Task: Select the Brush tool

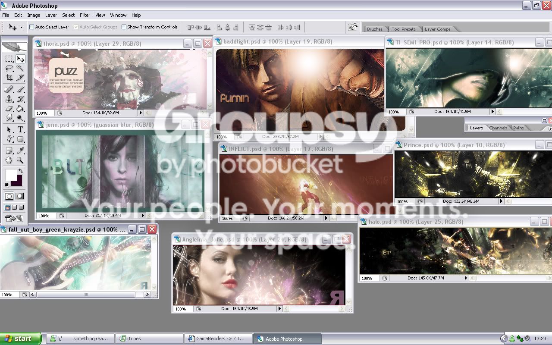Action: 20,89
